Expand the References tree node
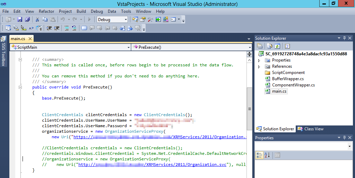355x178 pixels. [259, 67]
